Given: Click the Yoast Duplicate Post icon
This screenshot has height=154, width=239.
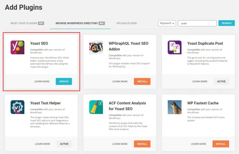Looking at the screenshot, I should 174,47.
